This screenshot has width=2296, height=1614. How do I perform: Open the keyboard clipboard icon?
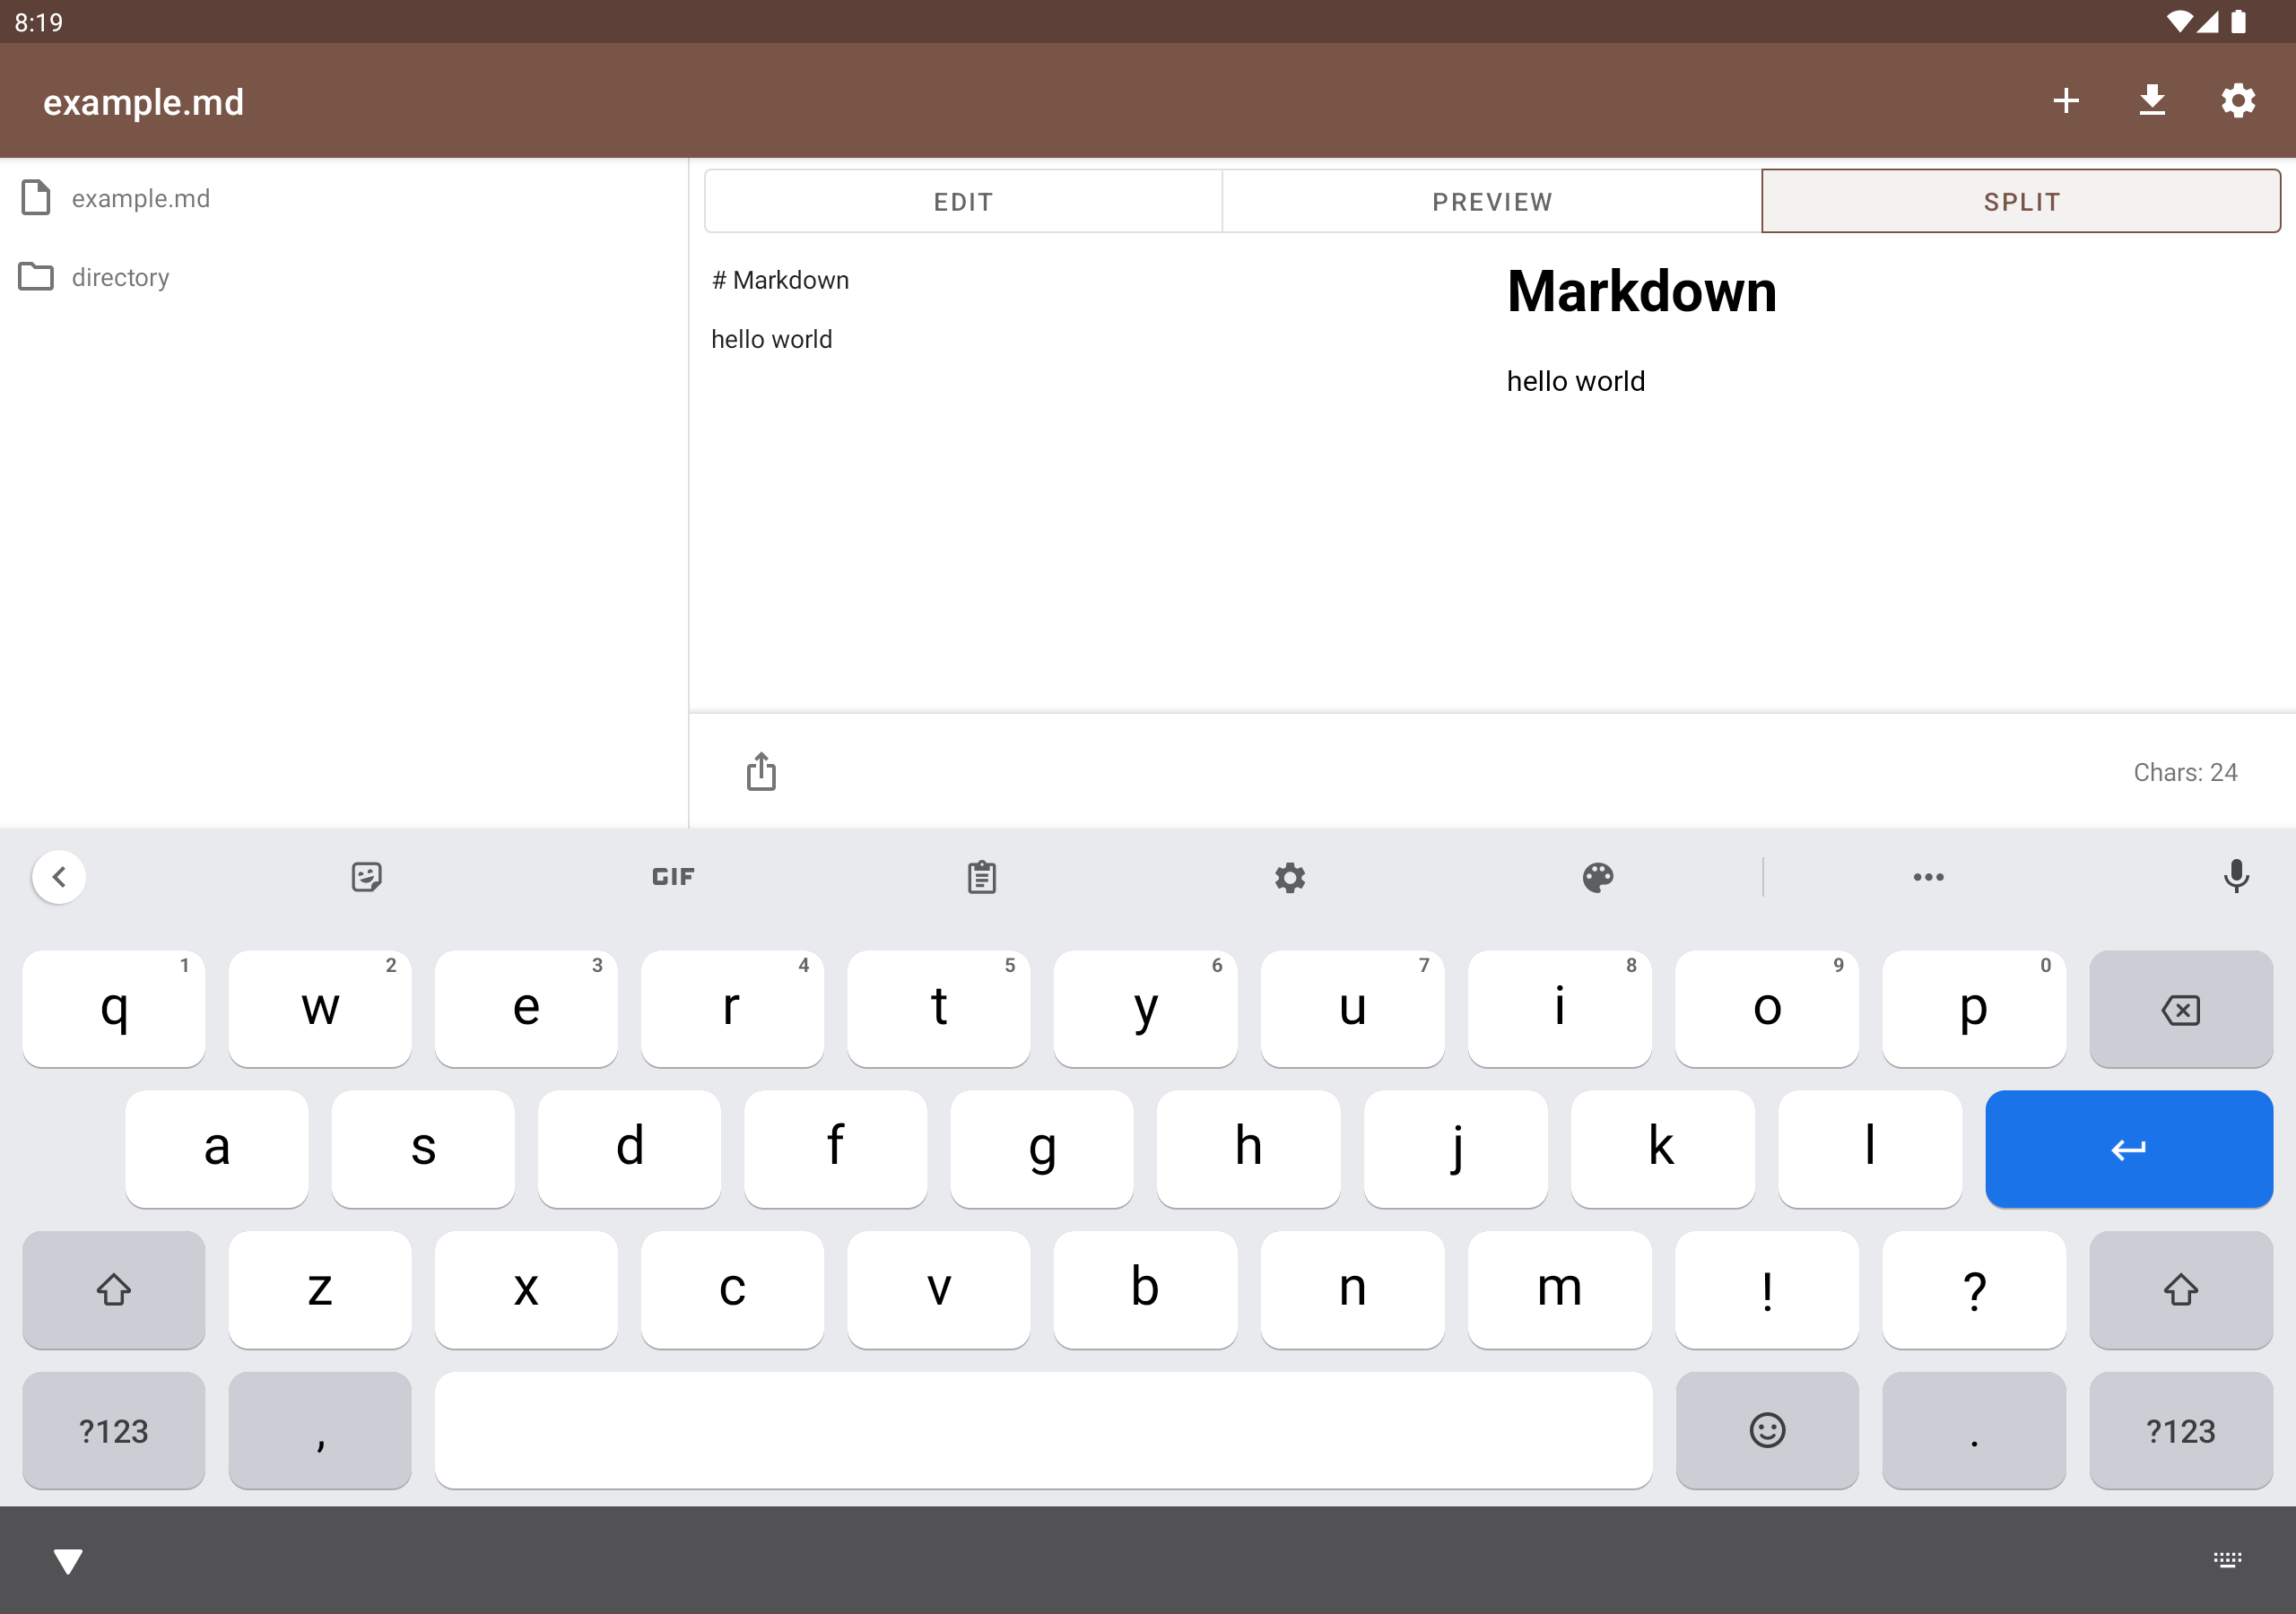point(981,877)
